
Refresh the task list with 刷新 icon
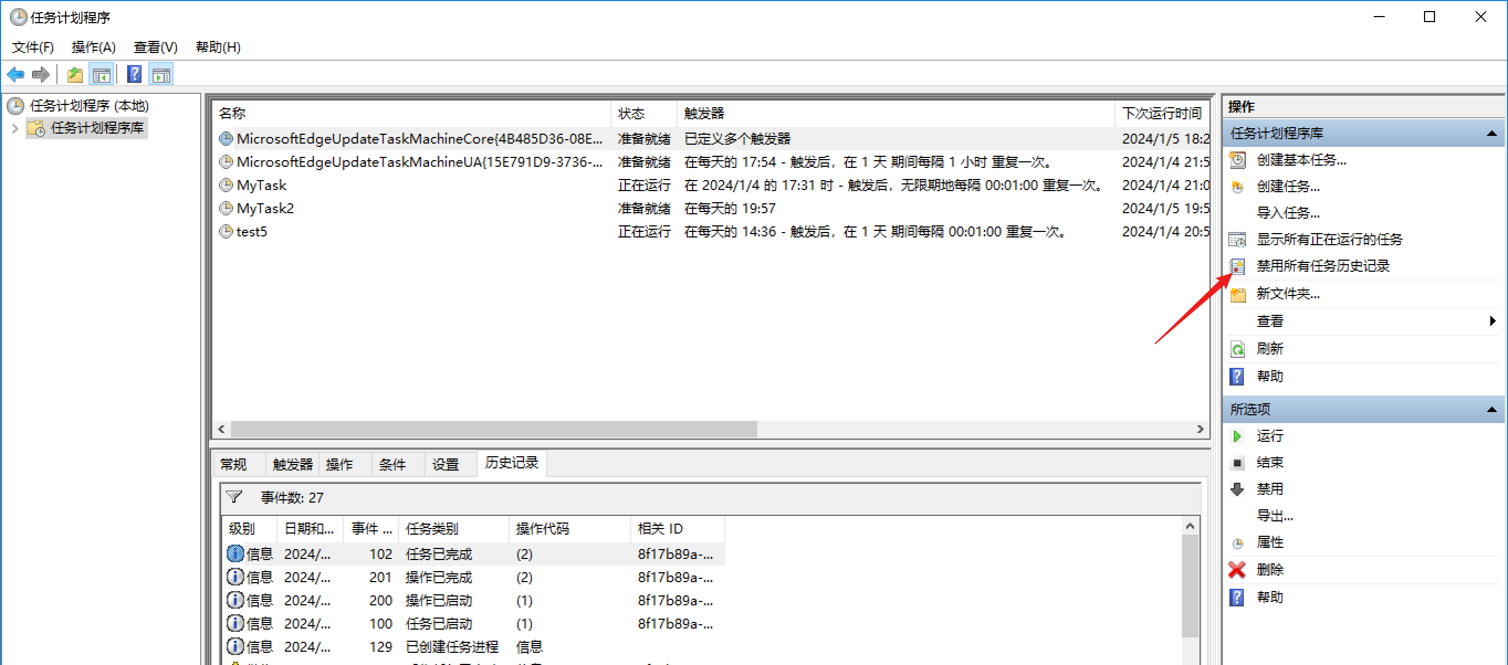pos(1239,348)
